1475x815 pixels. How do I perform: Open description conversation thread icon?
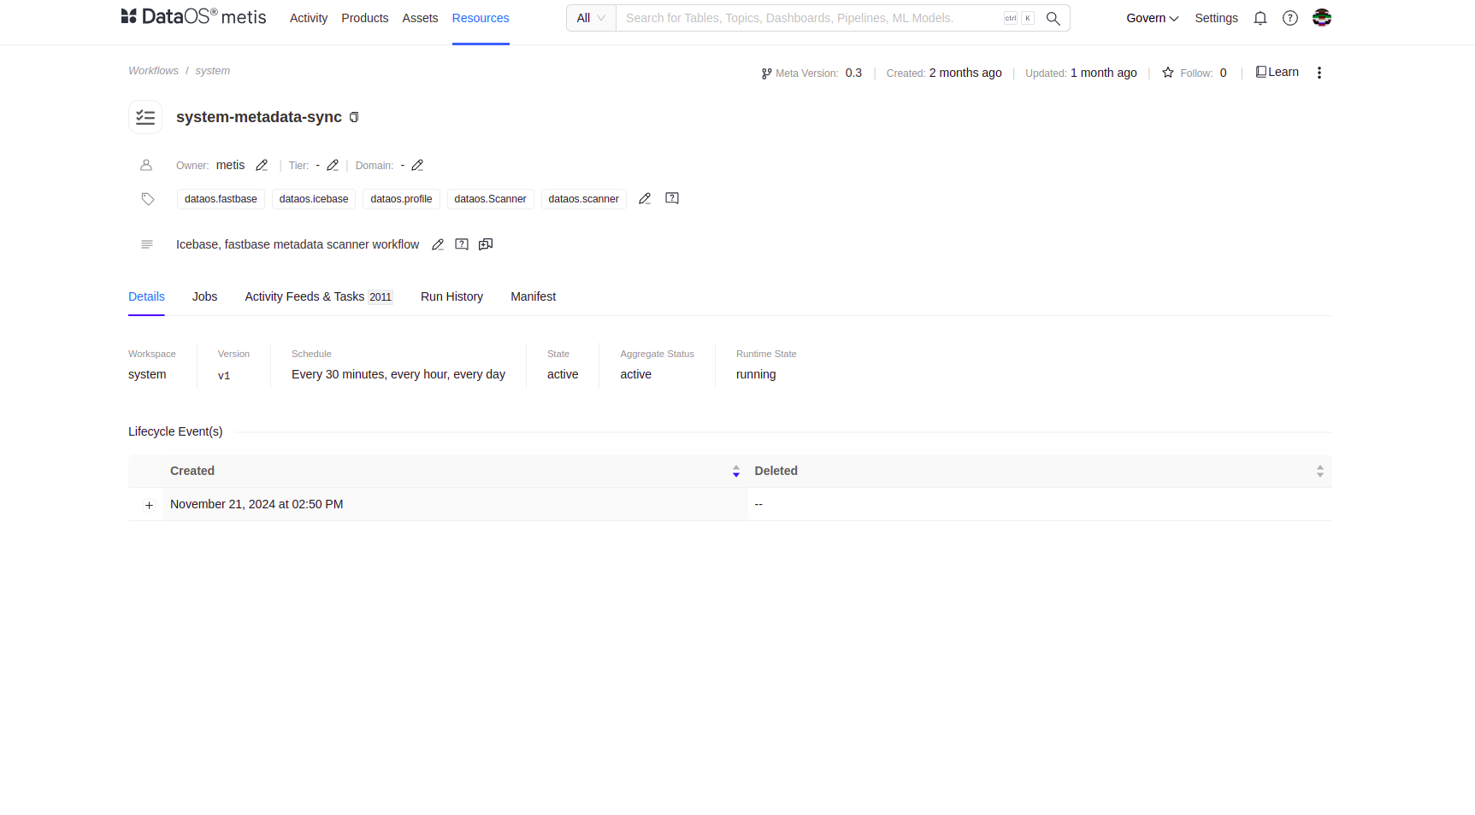click(x=486, y=244)
